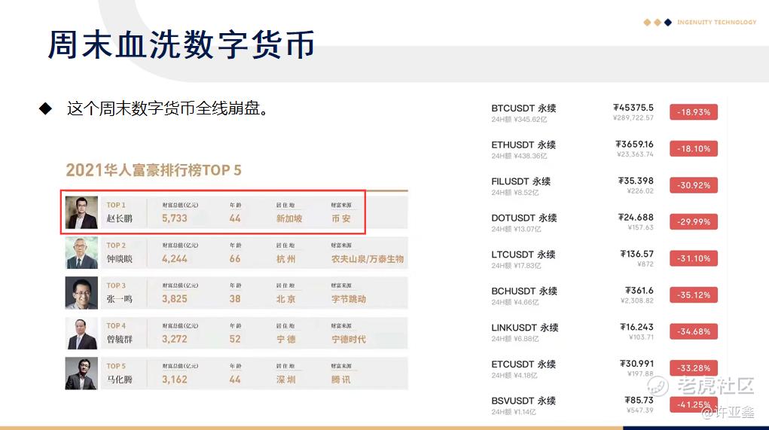
Task: Click the wealth source 农夫山泉/万泰生物
Action: [368, 259]
